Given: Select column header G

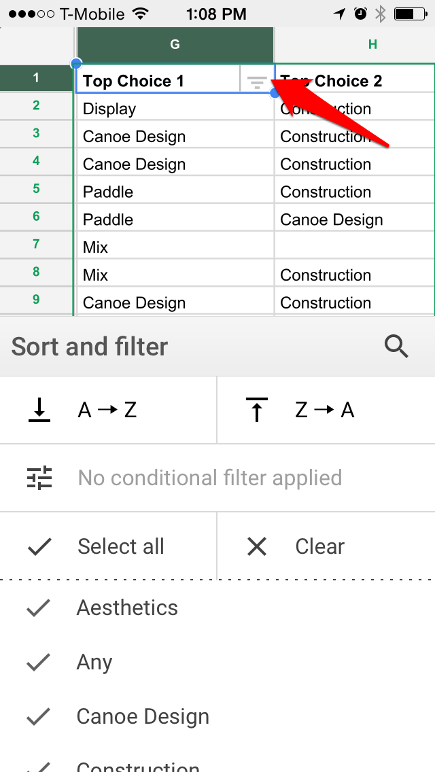Looking at the screenshot, I should [175, 43].
